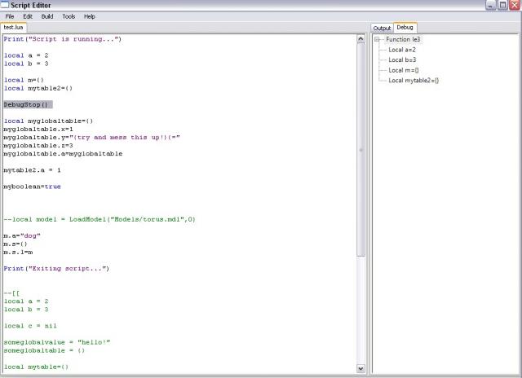Switch to the Debug tab

[x=405, y=28]
